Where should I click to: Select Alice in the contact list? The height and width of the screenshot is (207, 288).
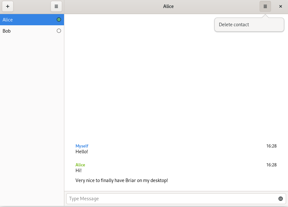32,20
